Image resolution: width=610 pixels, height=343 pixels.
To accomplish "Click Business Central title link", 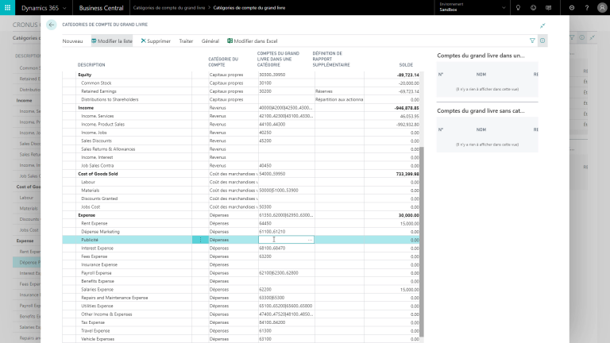I will tap(101, 7).
